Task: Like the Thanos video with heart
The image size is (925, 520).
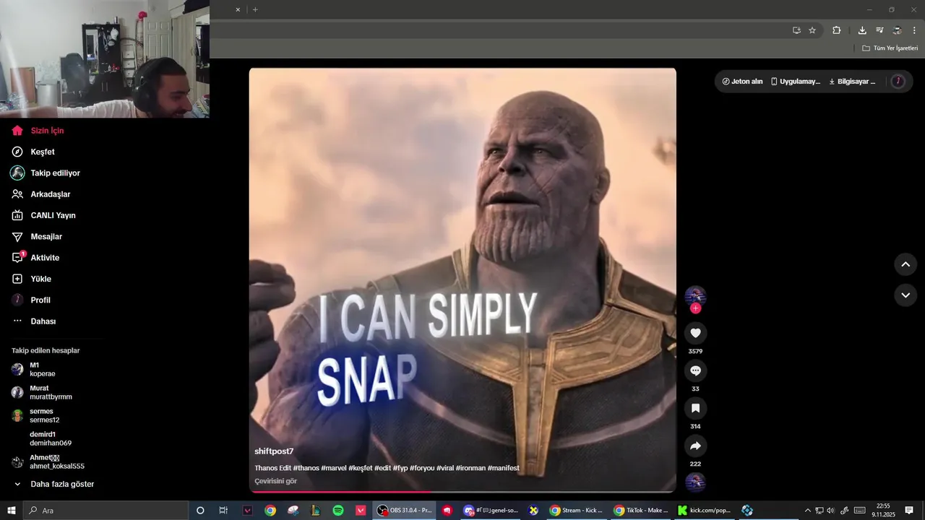Action: (x=695, y=333)
